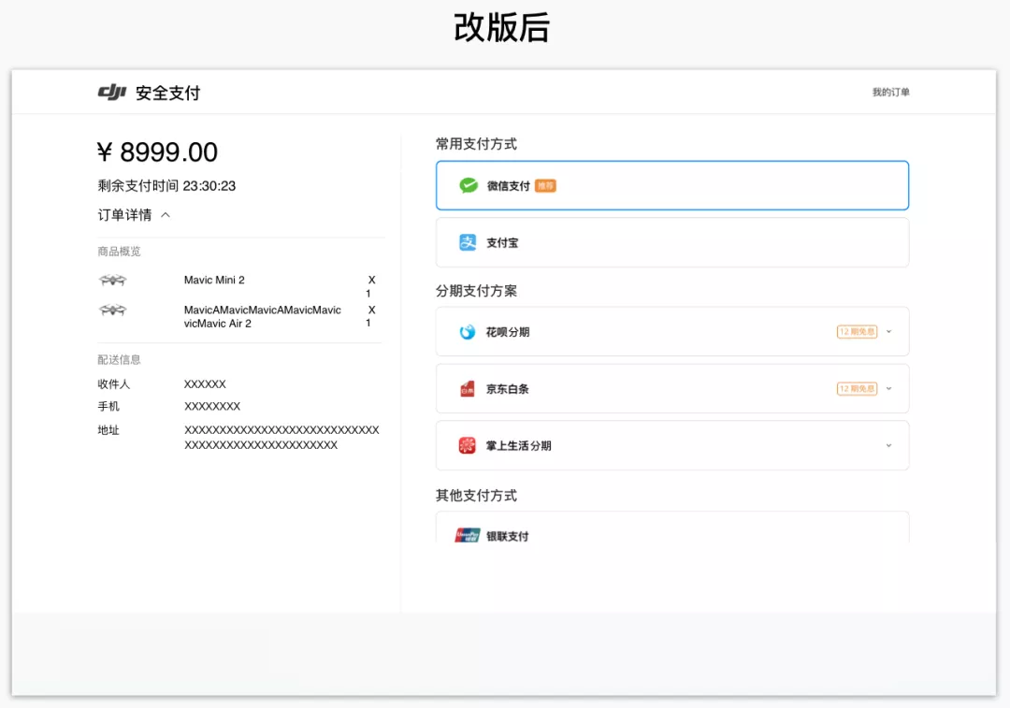Click the UnionPay 银联支付 card icon

click(467, 534)
